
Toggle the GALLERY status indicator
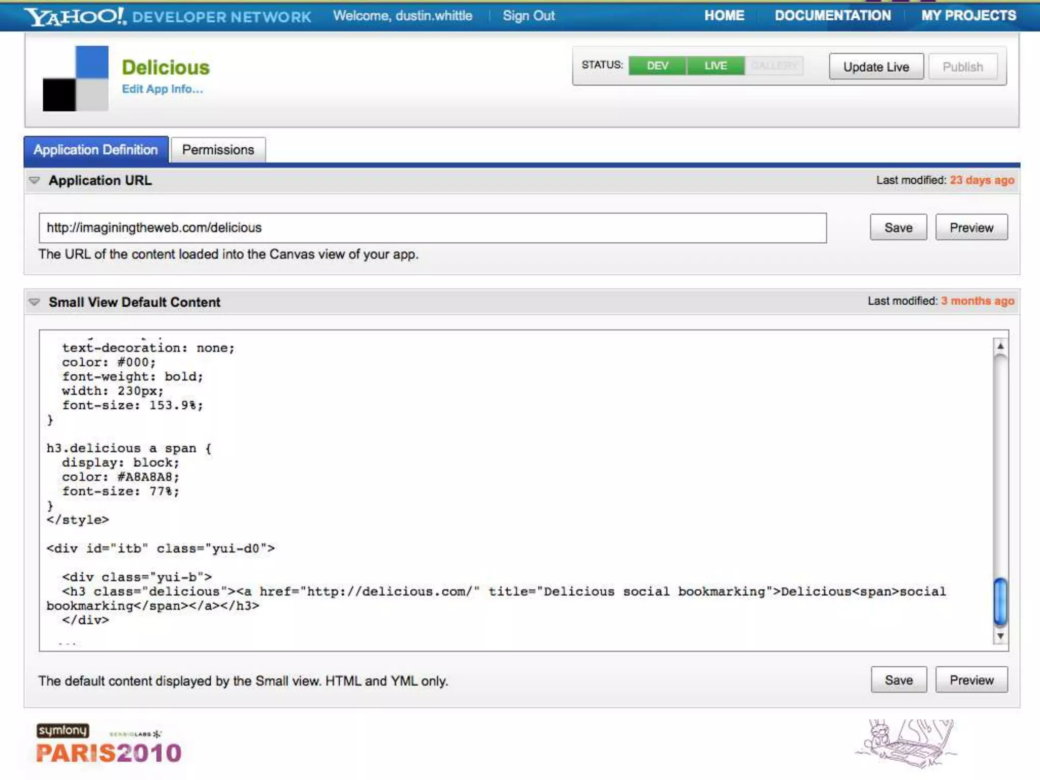pos(774,66)
